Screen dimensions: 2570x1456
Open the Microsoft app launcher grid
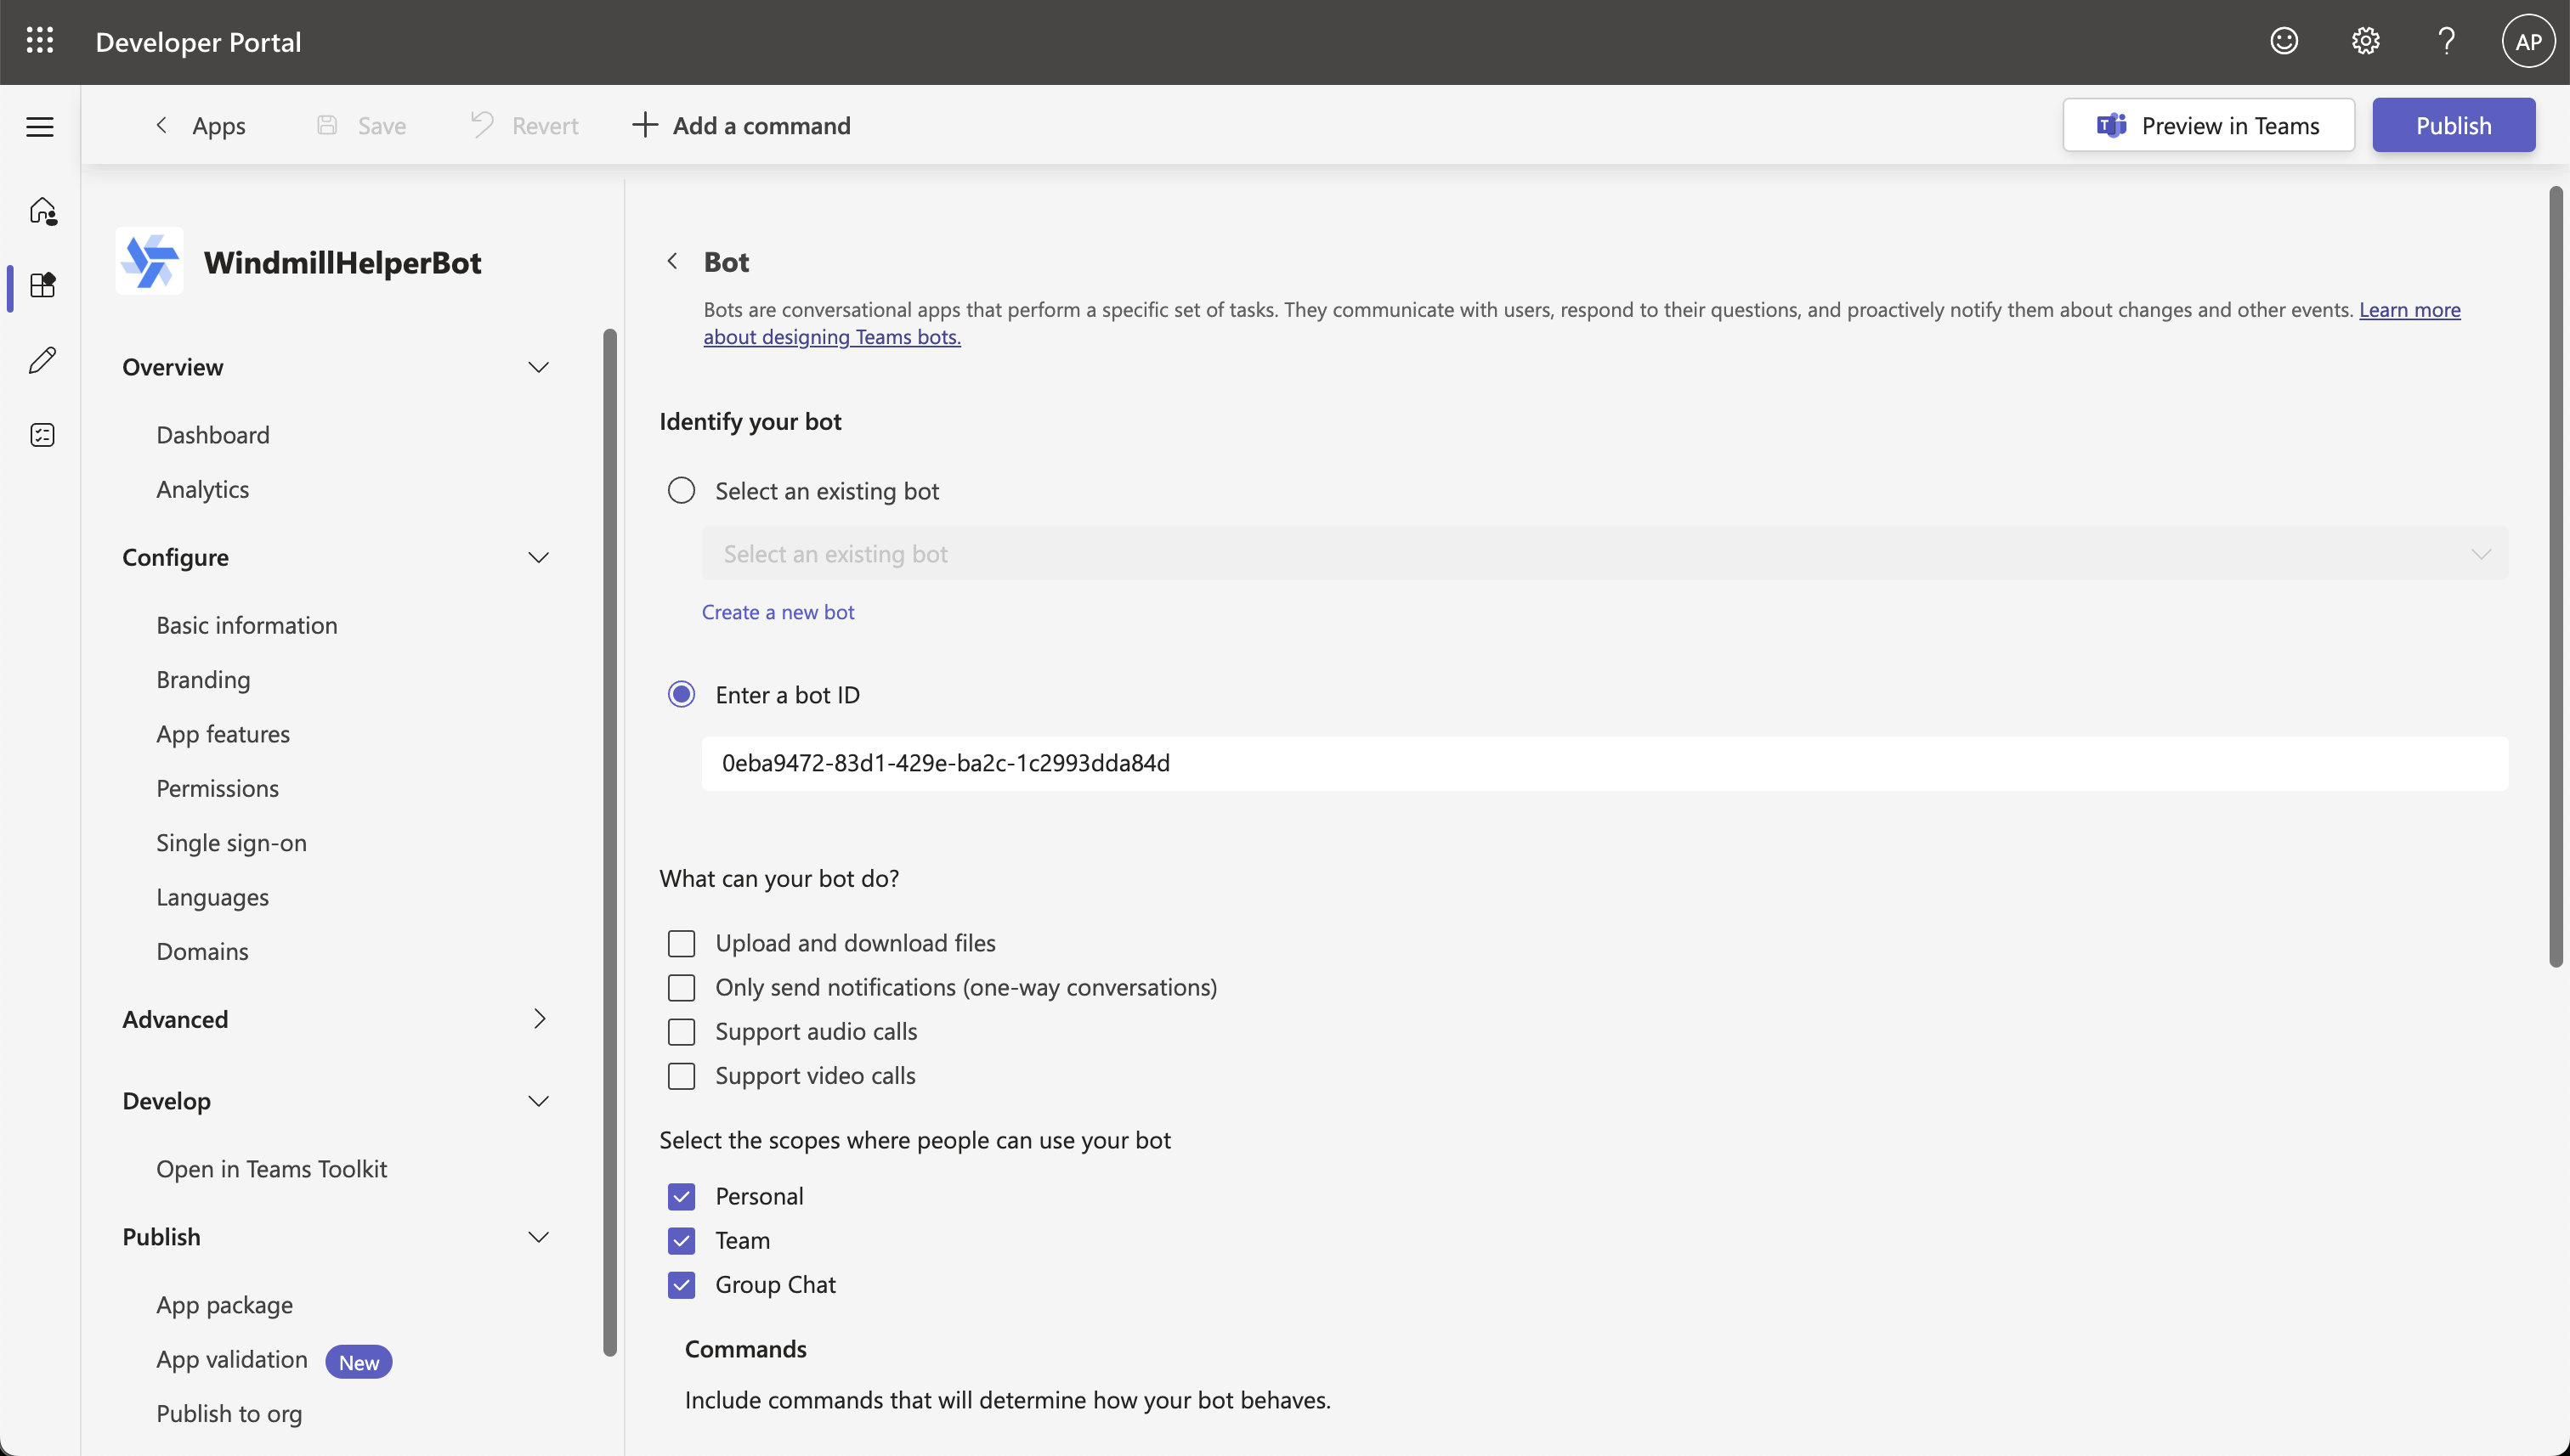pos(39,40)
